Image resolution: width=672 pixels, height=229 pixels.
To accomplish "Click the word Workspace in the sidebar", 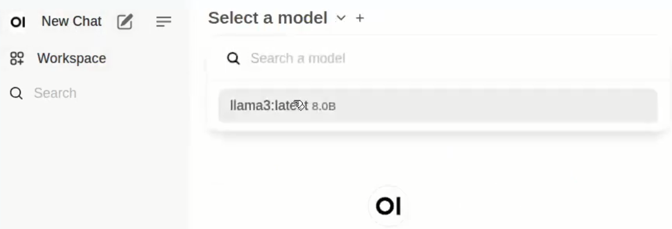I will [x=71, y=58].
